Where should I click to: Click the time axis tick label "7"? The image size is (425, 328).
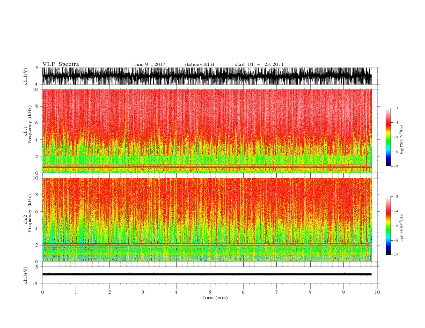click(x=277, y=292)
